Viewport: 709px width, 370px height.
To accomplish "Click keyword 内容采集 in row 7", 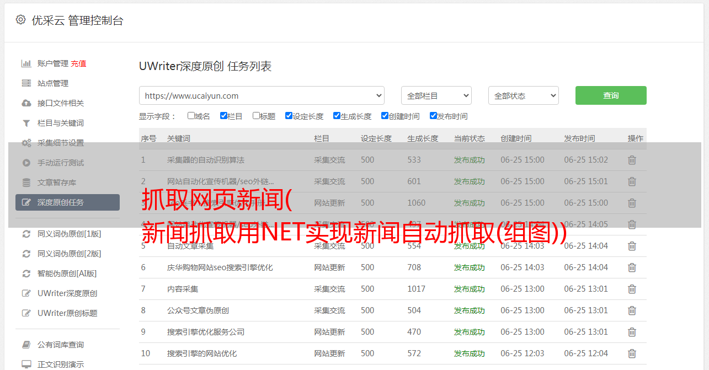I will (x=183, y=289).
